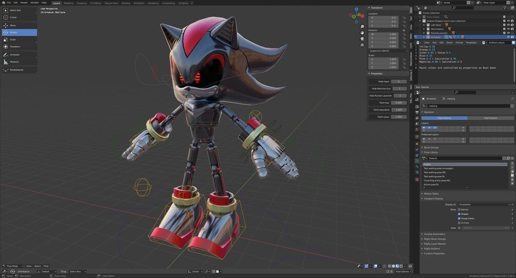Click the viewport zoom magnifier icon
The width and height of the screenshot is (516, 278).
pos(362,27)
